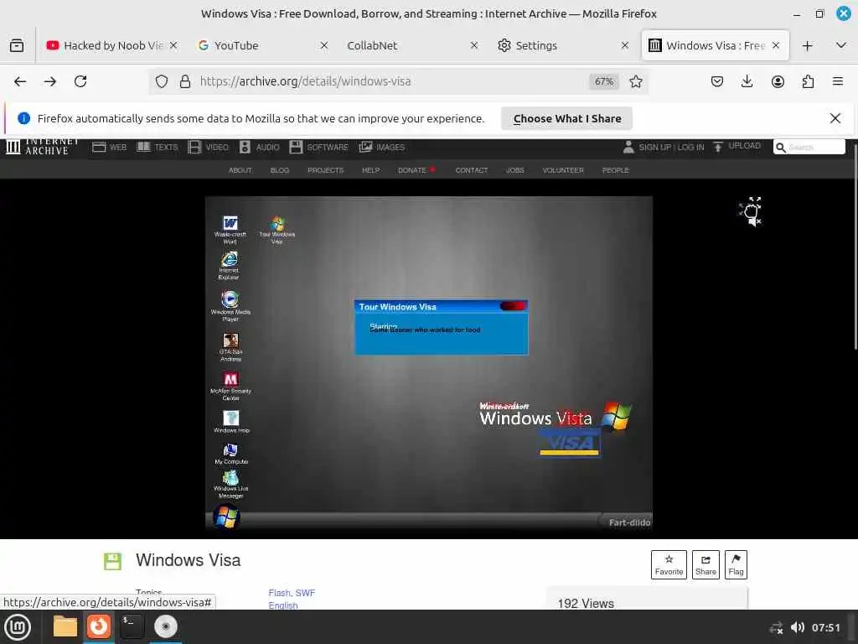
Task: Open the Linux Mint start menu
Action: (18, 627)
